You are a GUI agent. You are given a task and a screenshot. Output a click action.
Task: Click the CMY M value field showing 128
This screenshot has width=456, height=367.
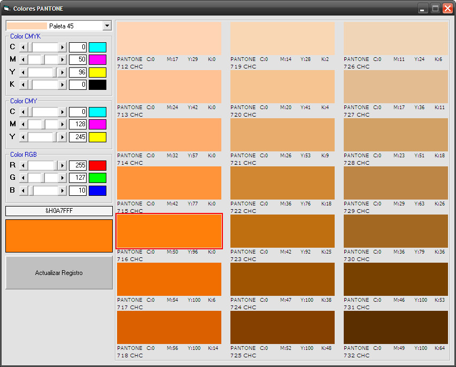78,124
